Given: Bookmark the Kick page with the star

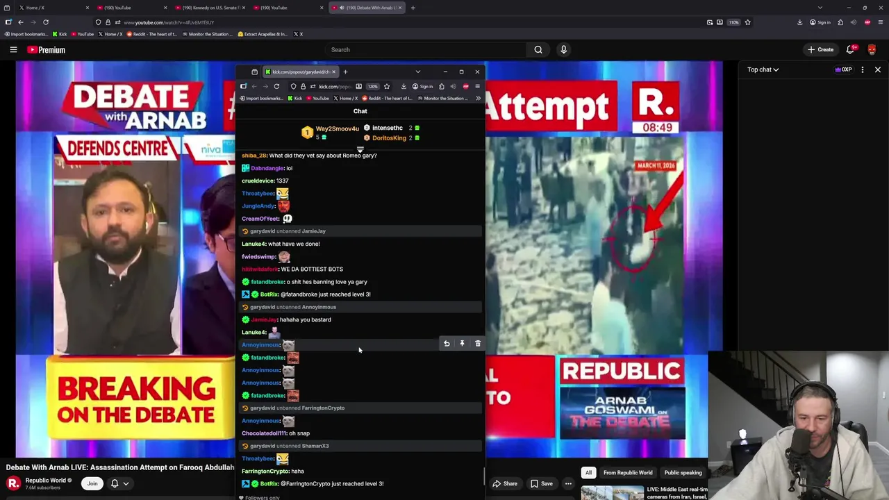Looking at the screenshot, I should [387, 86].
